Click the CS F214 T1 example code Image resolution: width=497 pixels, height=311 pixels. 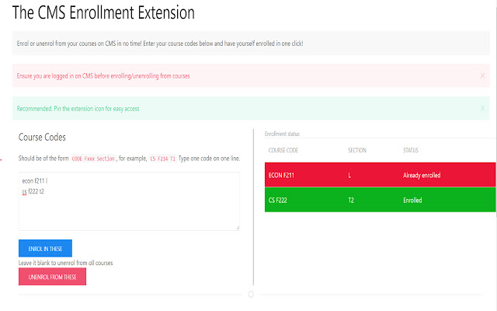tap(162, 159)
